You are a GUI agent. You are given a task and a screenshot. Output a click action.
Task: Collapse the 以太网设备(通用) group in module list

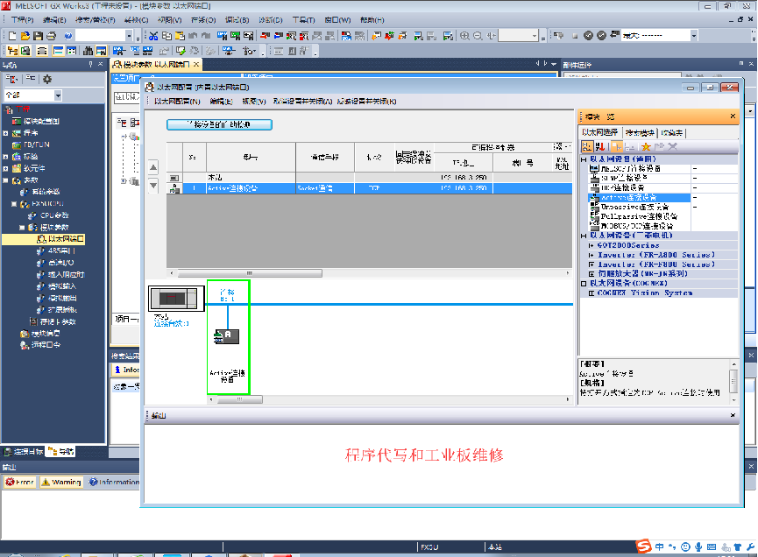click(584, 159)
